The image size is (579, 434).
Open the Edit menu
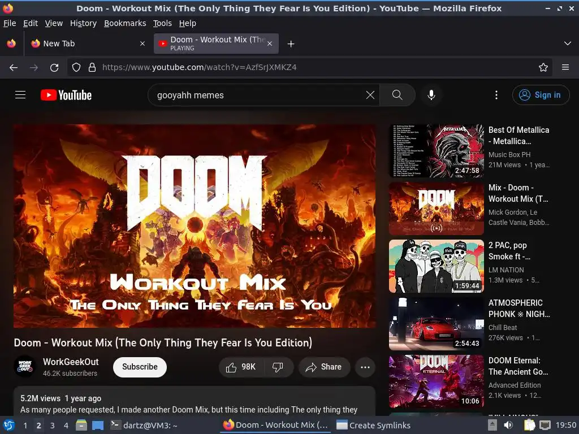coord(31,23)
